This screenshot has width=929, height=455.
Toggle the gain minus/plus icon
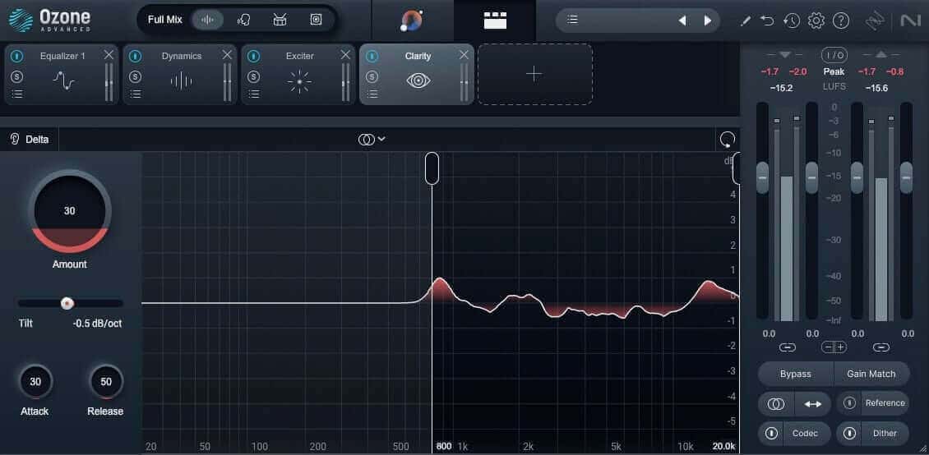[x=834, y=347]
